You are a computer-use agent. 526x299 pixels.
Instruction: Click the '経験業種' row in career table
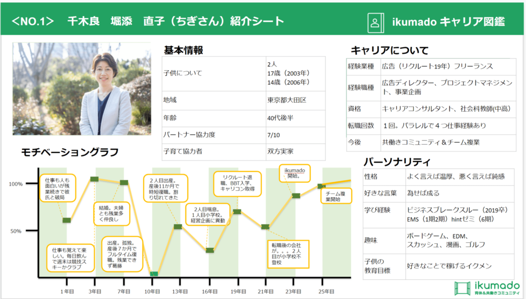point(360,66)
